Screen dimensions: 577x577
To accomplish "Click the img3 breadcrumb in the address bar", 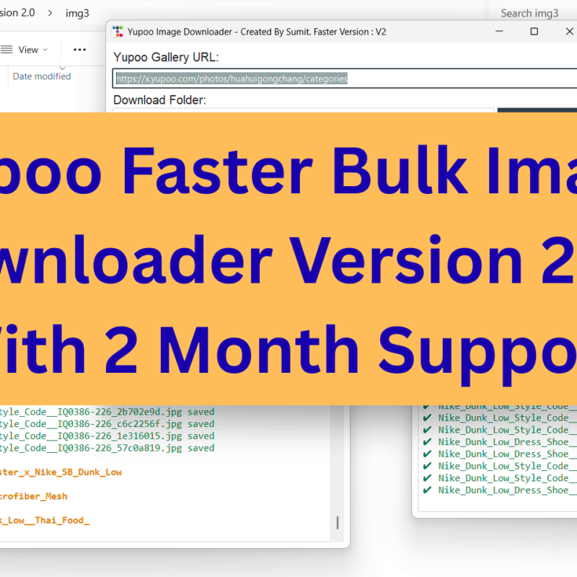I will 77,13.
